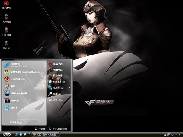Launch KMPlayer中文版 from the Start menu
Image resolution: width=183 pixels, height=137 pixels.
pyautogui.click(x=24, y=93)
